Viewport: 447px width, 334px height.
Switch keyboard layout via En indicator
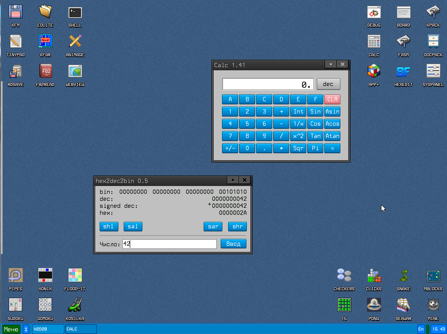pyautogui.click(x=421, y=329)
